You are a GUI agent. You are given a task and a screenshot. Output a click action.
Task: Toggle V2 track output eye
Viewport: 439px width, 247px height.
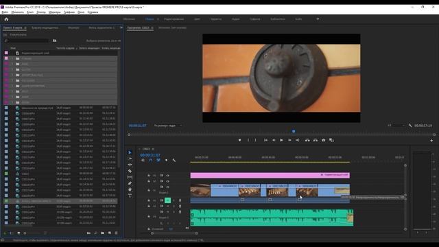point(167,181)
